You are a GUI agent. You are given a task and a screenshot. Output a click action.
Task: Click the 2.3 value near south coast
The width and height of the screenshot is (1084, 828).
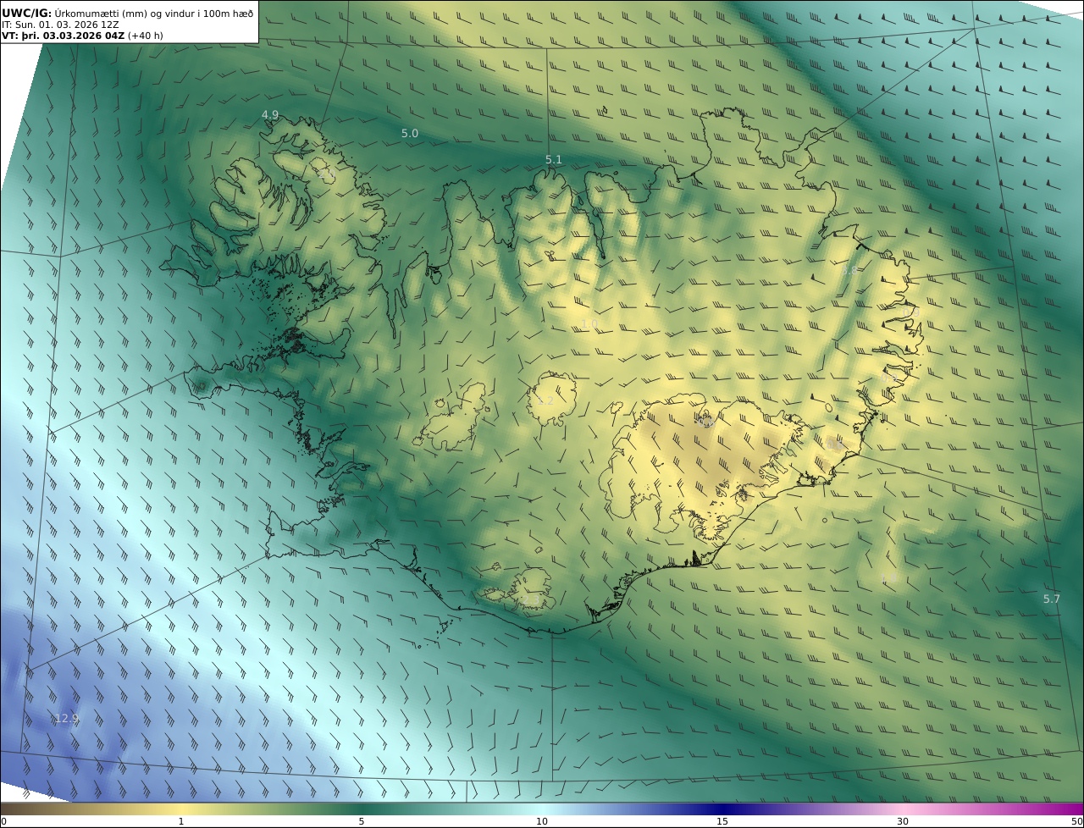[529, 599]
